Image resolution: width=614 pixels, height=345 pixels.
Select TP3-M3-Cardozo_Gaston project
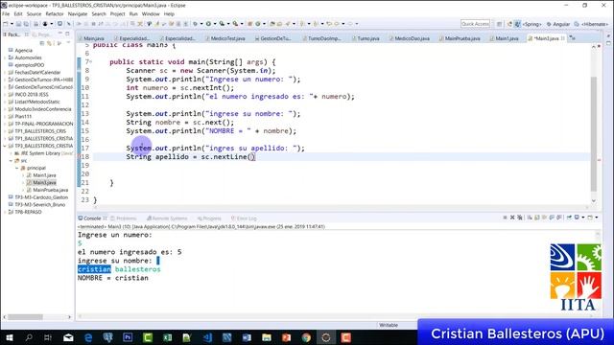click(x=41, y=197)
